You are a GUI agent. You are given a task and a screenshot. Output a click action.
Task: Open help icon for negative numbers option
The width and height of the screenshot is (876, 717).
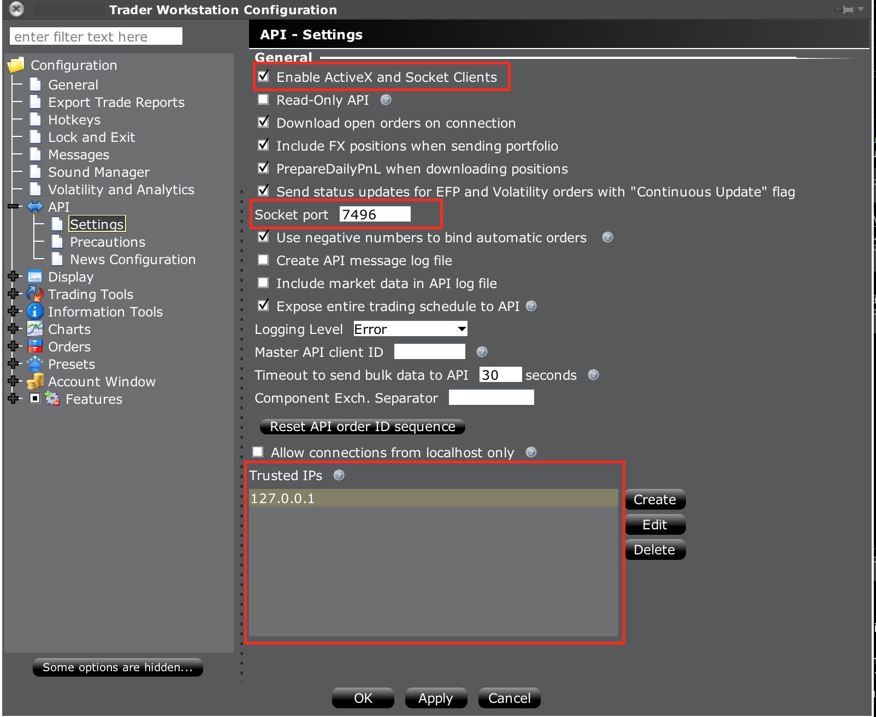[607, 237]
